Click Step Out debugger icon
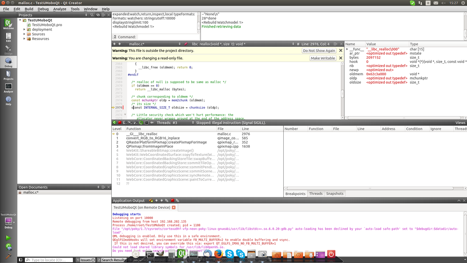 click(136, 123)
